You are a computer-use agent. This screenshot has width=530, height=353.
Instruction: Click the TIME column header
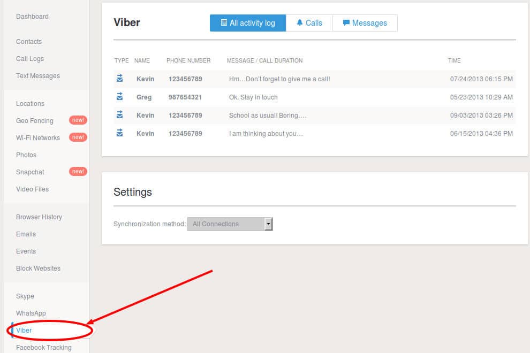click(455, 60)
